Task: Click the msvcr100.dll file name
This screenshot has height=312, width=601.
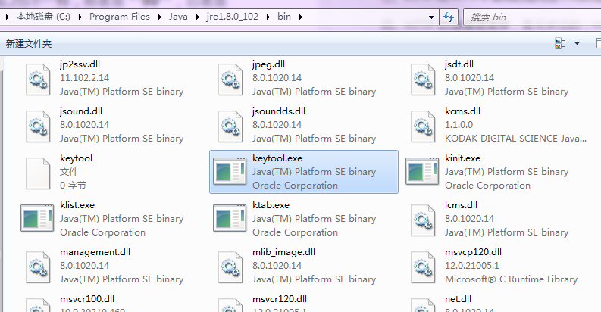Action: pyautogui.click(x=87, y=299)
